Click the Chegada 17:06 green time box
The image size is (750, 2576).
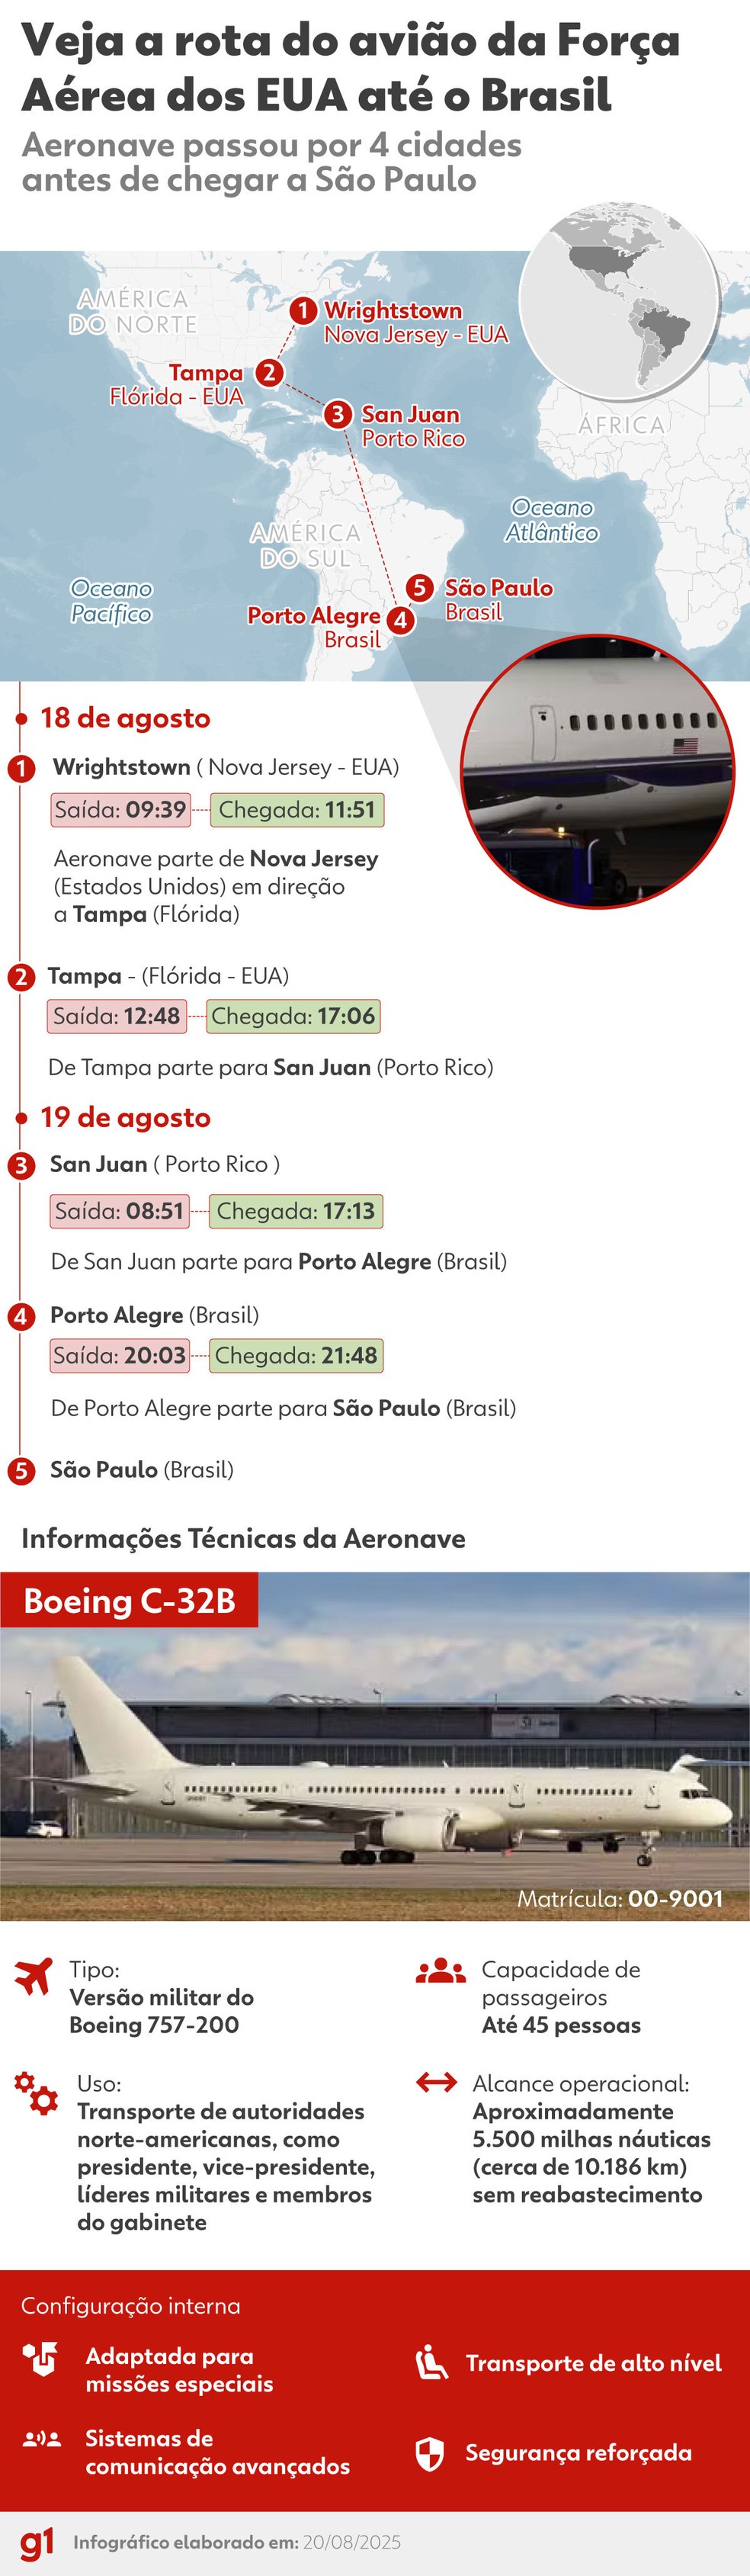coord(293,1016)
